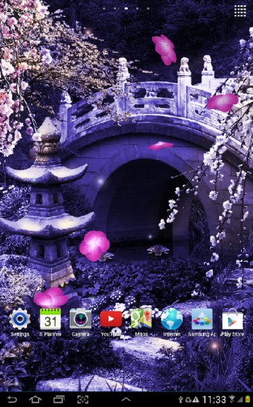Image resolution: width=253 pixels, height=407 pixels.
Task: Open the recent apps button
Action: [x=59, y=400]
